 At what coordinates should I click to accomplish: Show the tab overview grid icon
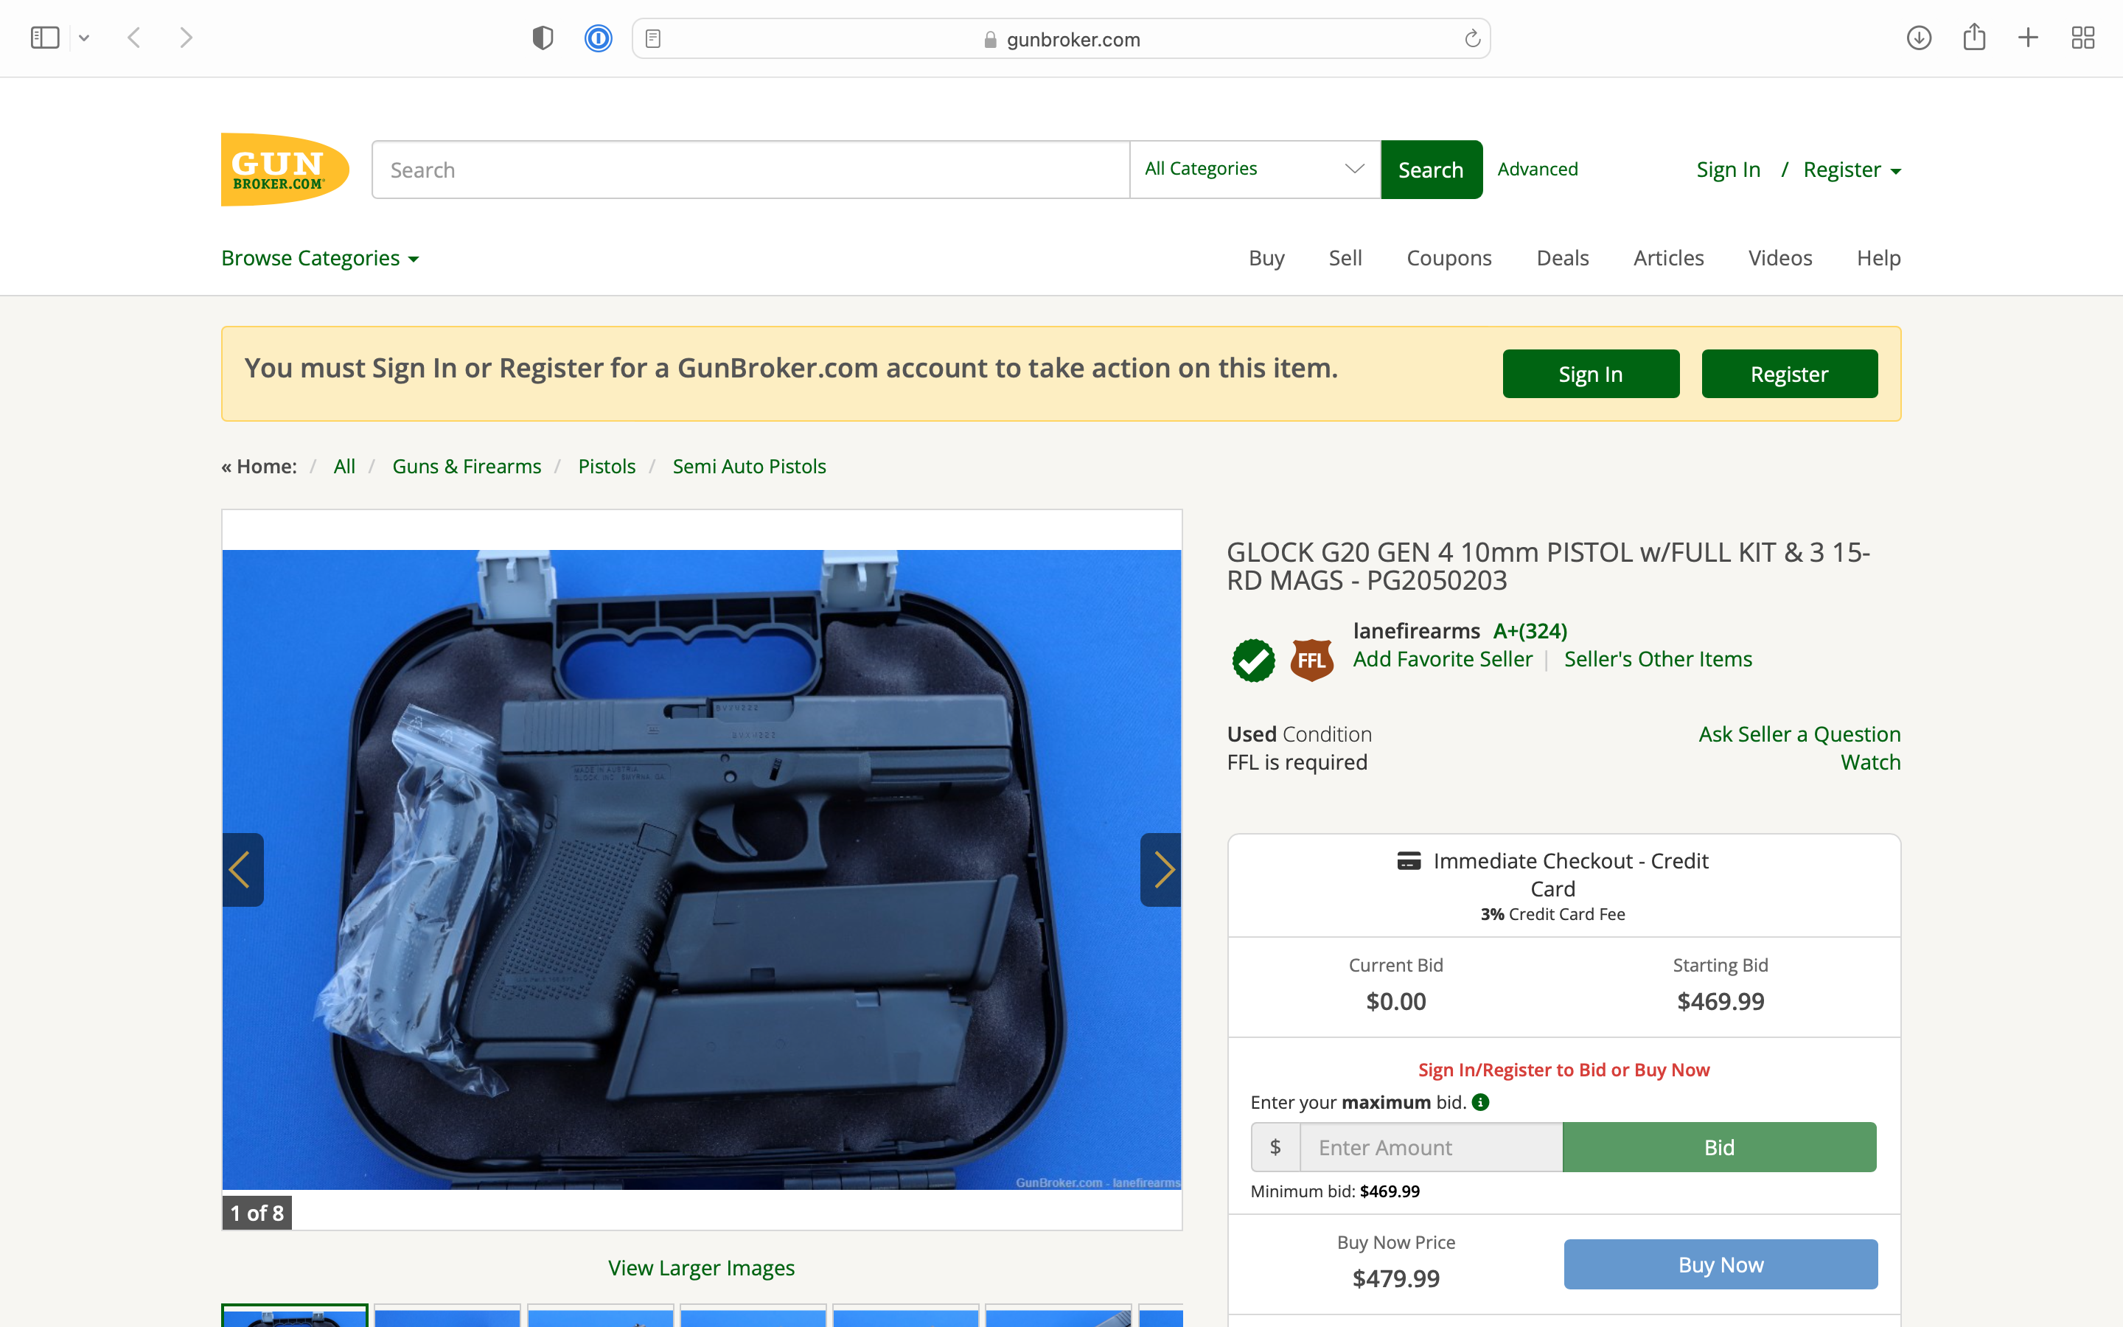2082,38
